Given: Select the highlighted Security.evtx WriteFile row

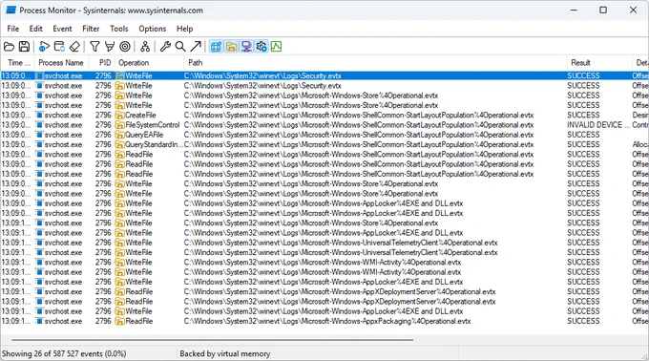Looking at the screenshot, I should 324,75.
